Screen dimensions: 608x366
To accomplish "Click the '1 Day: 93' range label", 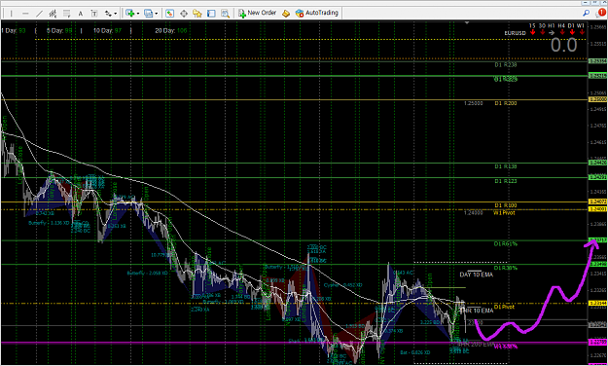I will pyautogui.click(x=14, y=30).
